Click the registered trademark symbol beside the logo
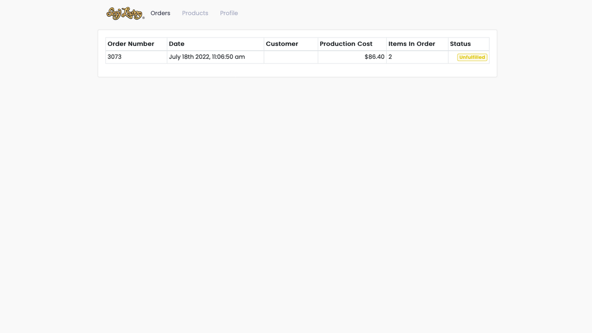This screenshot has width=592, height=333. pyautogui.click(x=143, y=17)
